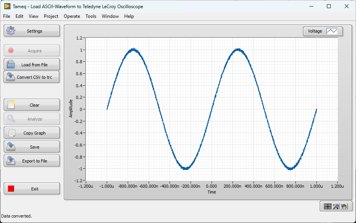Viewport: 356px width, 223px height.
Task: Click the Load from File folder icon
Action: (11, 65)
